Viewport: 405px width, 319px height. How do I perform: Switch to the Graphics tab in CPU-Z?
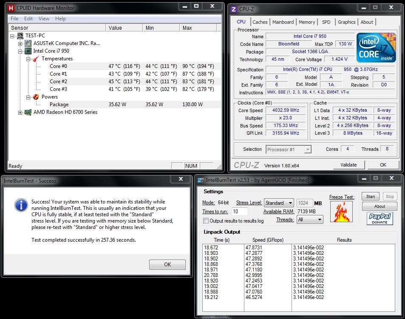coord(347,22)
